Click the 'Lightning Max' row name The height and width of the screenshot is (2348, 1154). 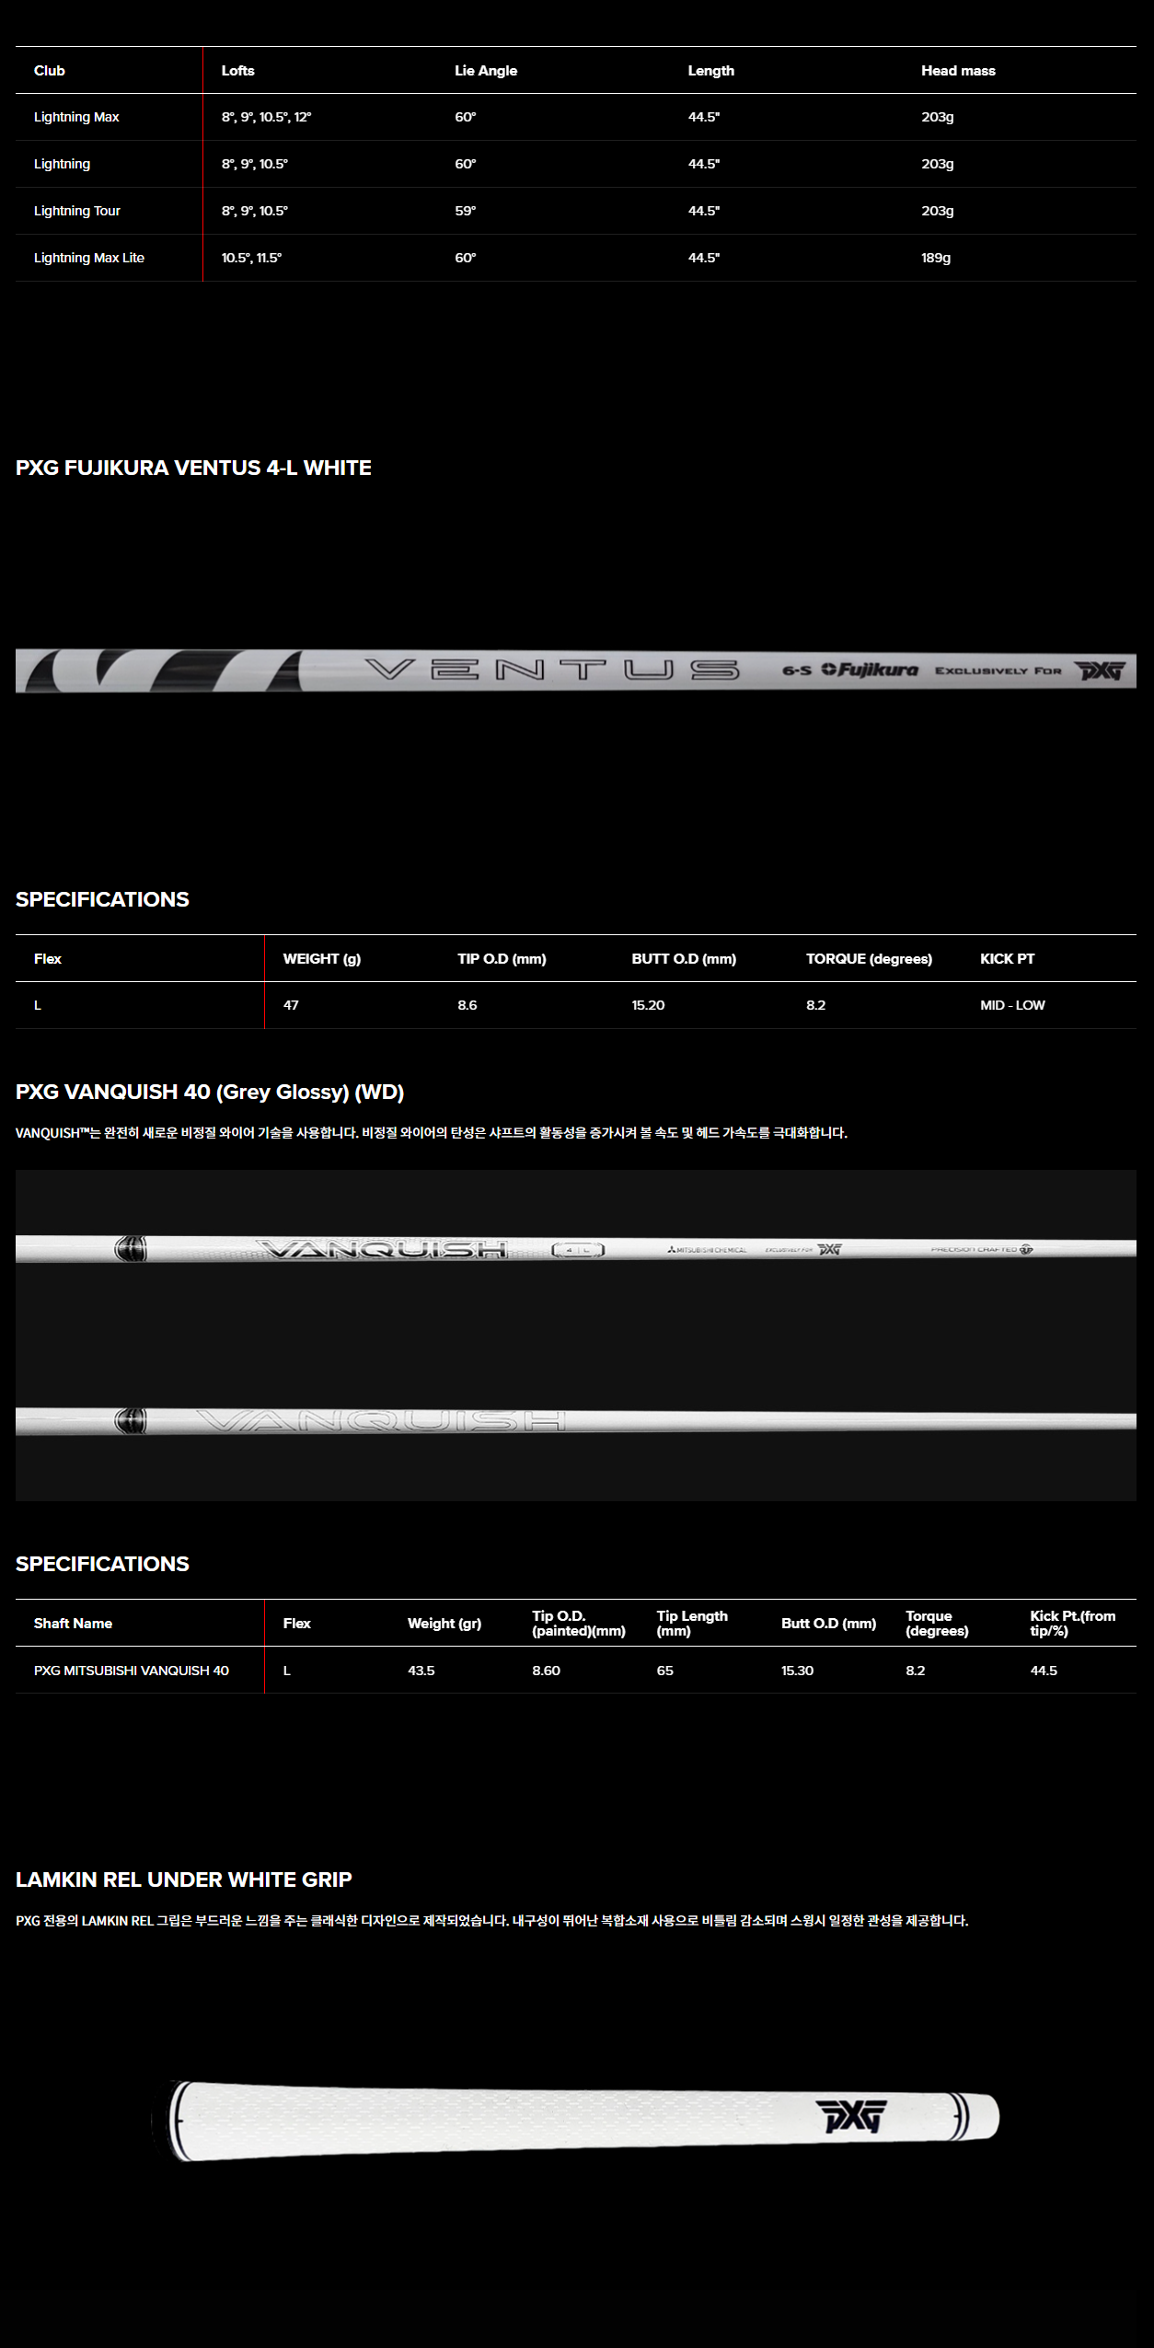[x=76, y=117]
